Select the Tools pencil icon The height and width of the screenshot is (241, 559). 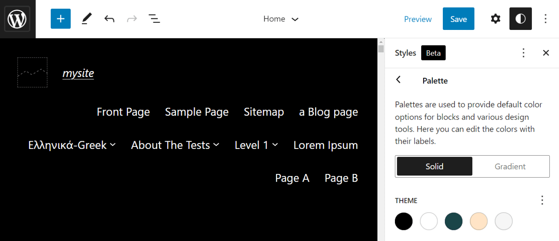(87, 19)
